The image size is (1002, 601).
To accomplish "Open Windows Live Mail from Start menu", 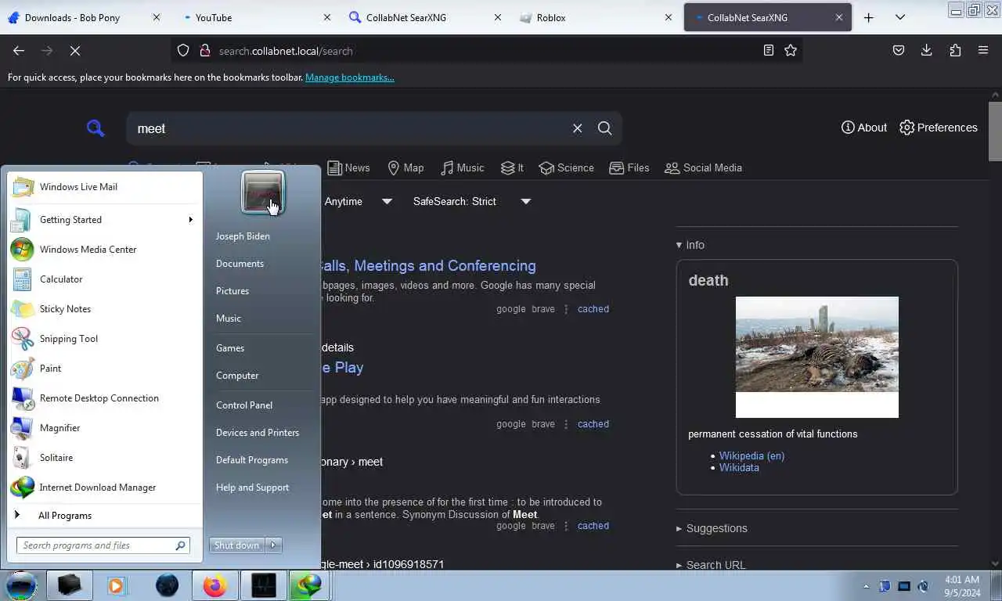I will 105,187.
